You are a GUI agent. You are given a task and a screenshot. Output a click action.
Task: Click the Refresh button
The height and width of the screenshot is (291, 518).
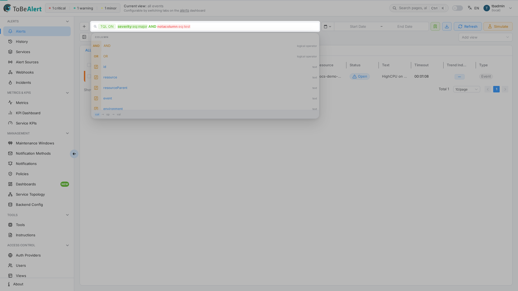[x=468, y=26]
